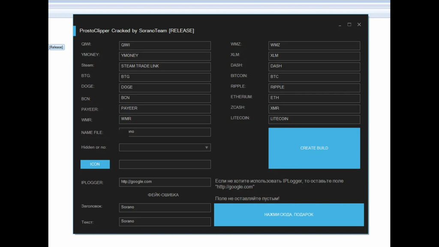The image size is (439, 247).
Task: Select the PAYEER input field
Action: pos(165,108)
